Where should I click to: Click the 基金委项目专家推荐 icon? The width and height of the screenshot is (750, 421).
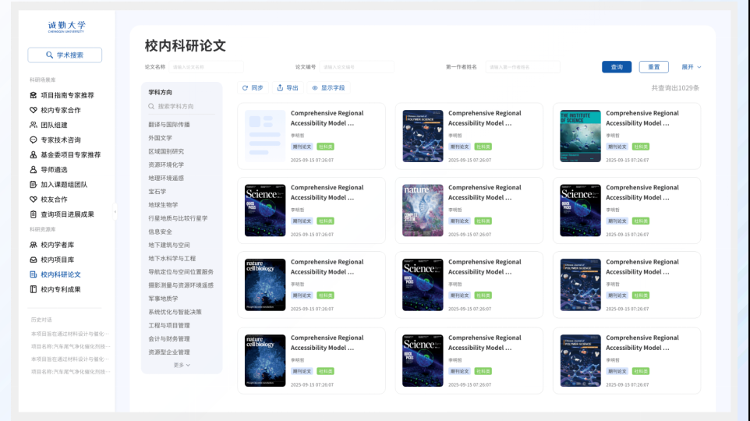coord(33,154)
